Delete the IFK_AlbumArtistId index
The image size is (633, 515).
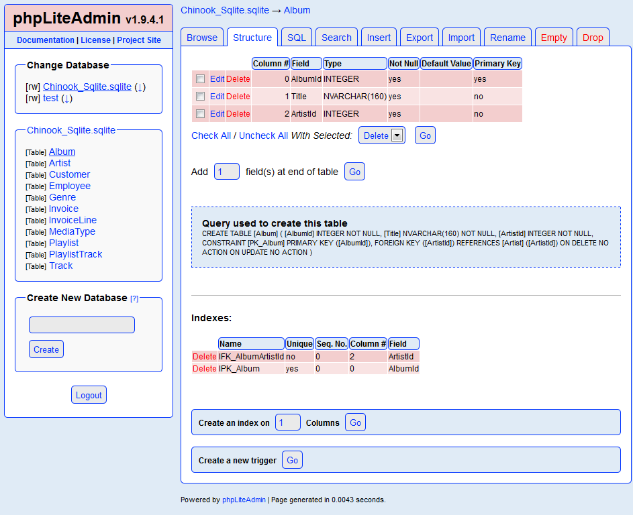205,357
